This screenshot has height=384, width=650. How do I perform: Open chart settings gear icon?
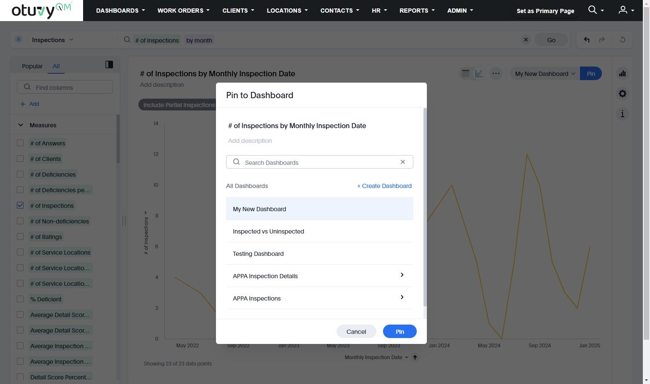click(x=622, y=94)
